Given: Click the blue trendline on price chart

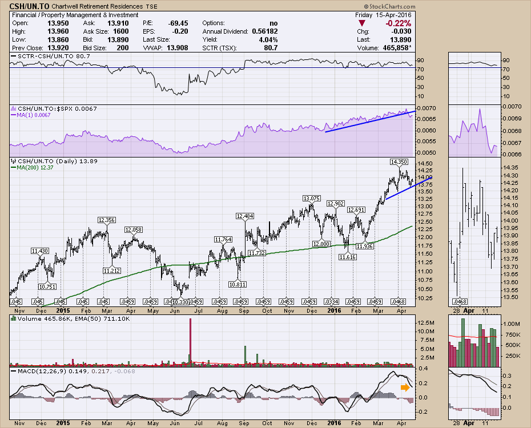Looking at the screenshot, I should coord(409,188).
